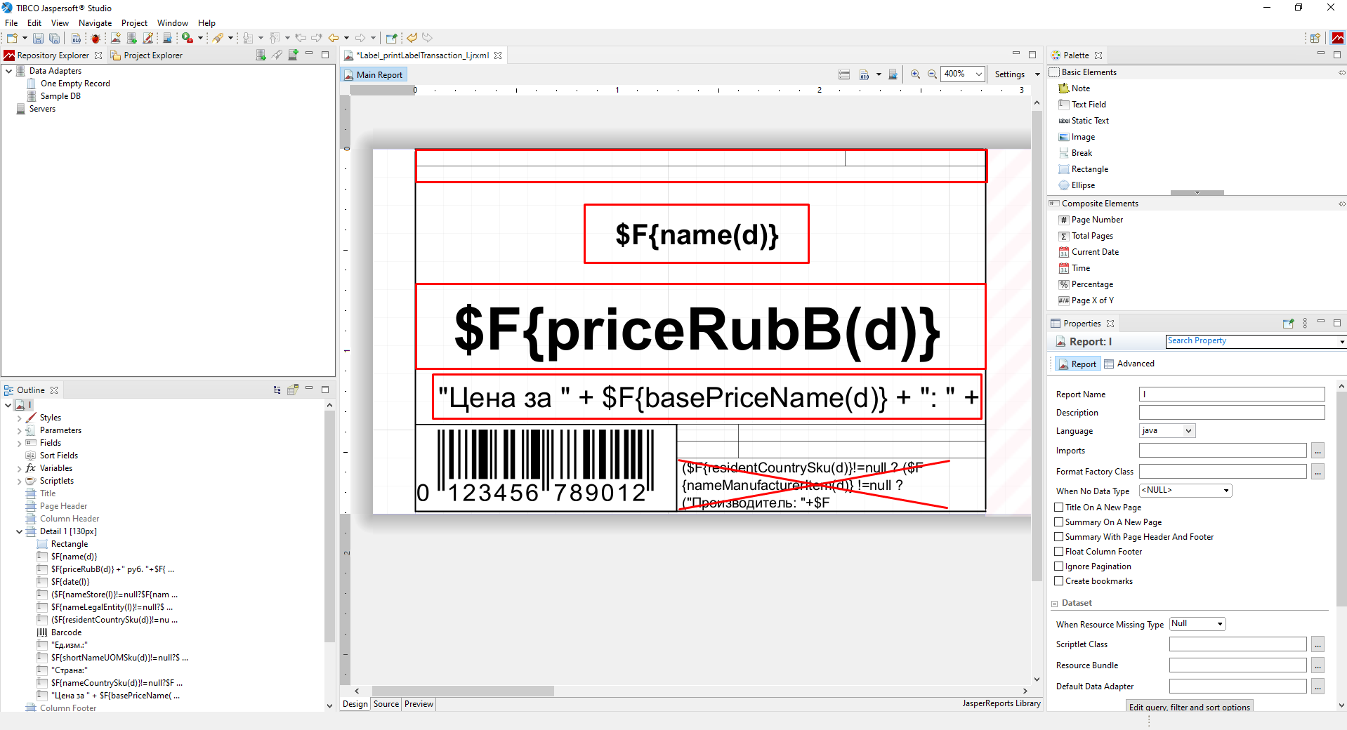This screenshot has width=1347, height=730.
Task: Open the Settings button in editor toolbar
Action: (1009, 74)
